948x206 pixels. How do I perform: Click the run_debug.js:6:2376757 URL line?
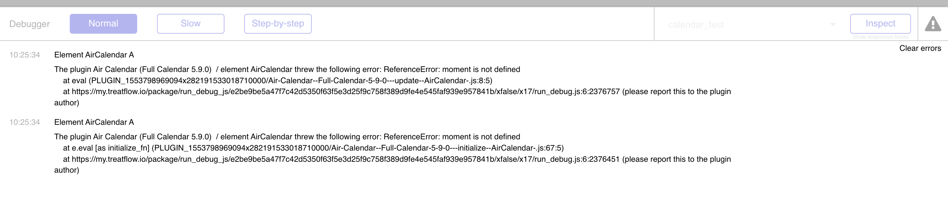397,91
